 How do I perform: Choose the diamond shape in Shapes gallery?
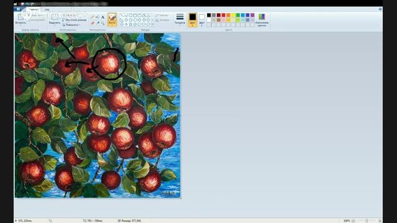pyautogui.click(x=126, y=20)
